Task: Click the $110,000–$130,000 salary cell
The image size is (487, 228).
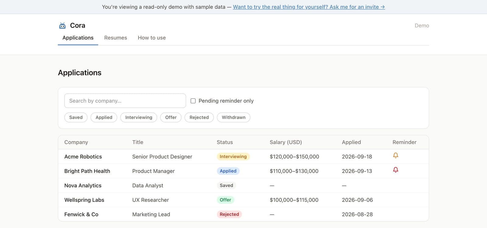Action: 294,171
